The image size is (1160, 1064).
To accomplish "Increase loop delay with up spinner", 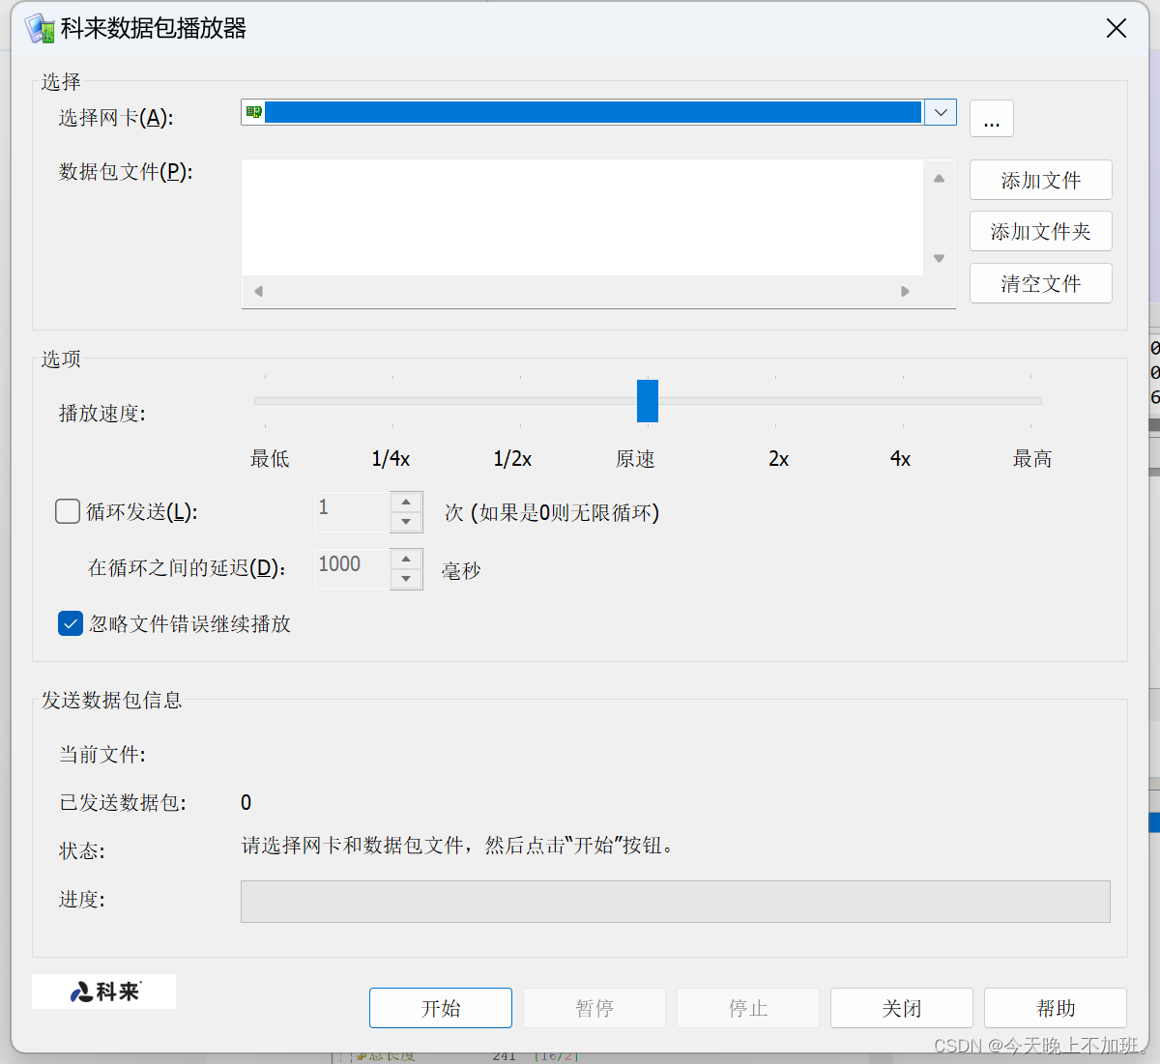I will [x=406, y=559].
